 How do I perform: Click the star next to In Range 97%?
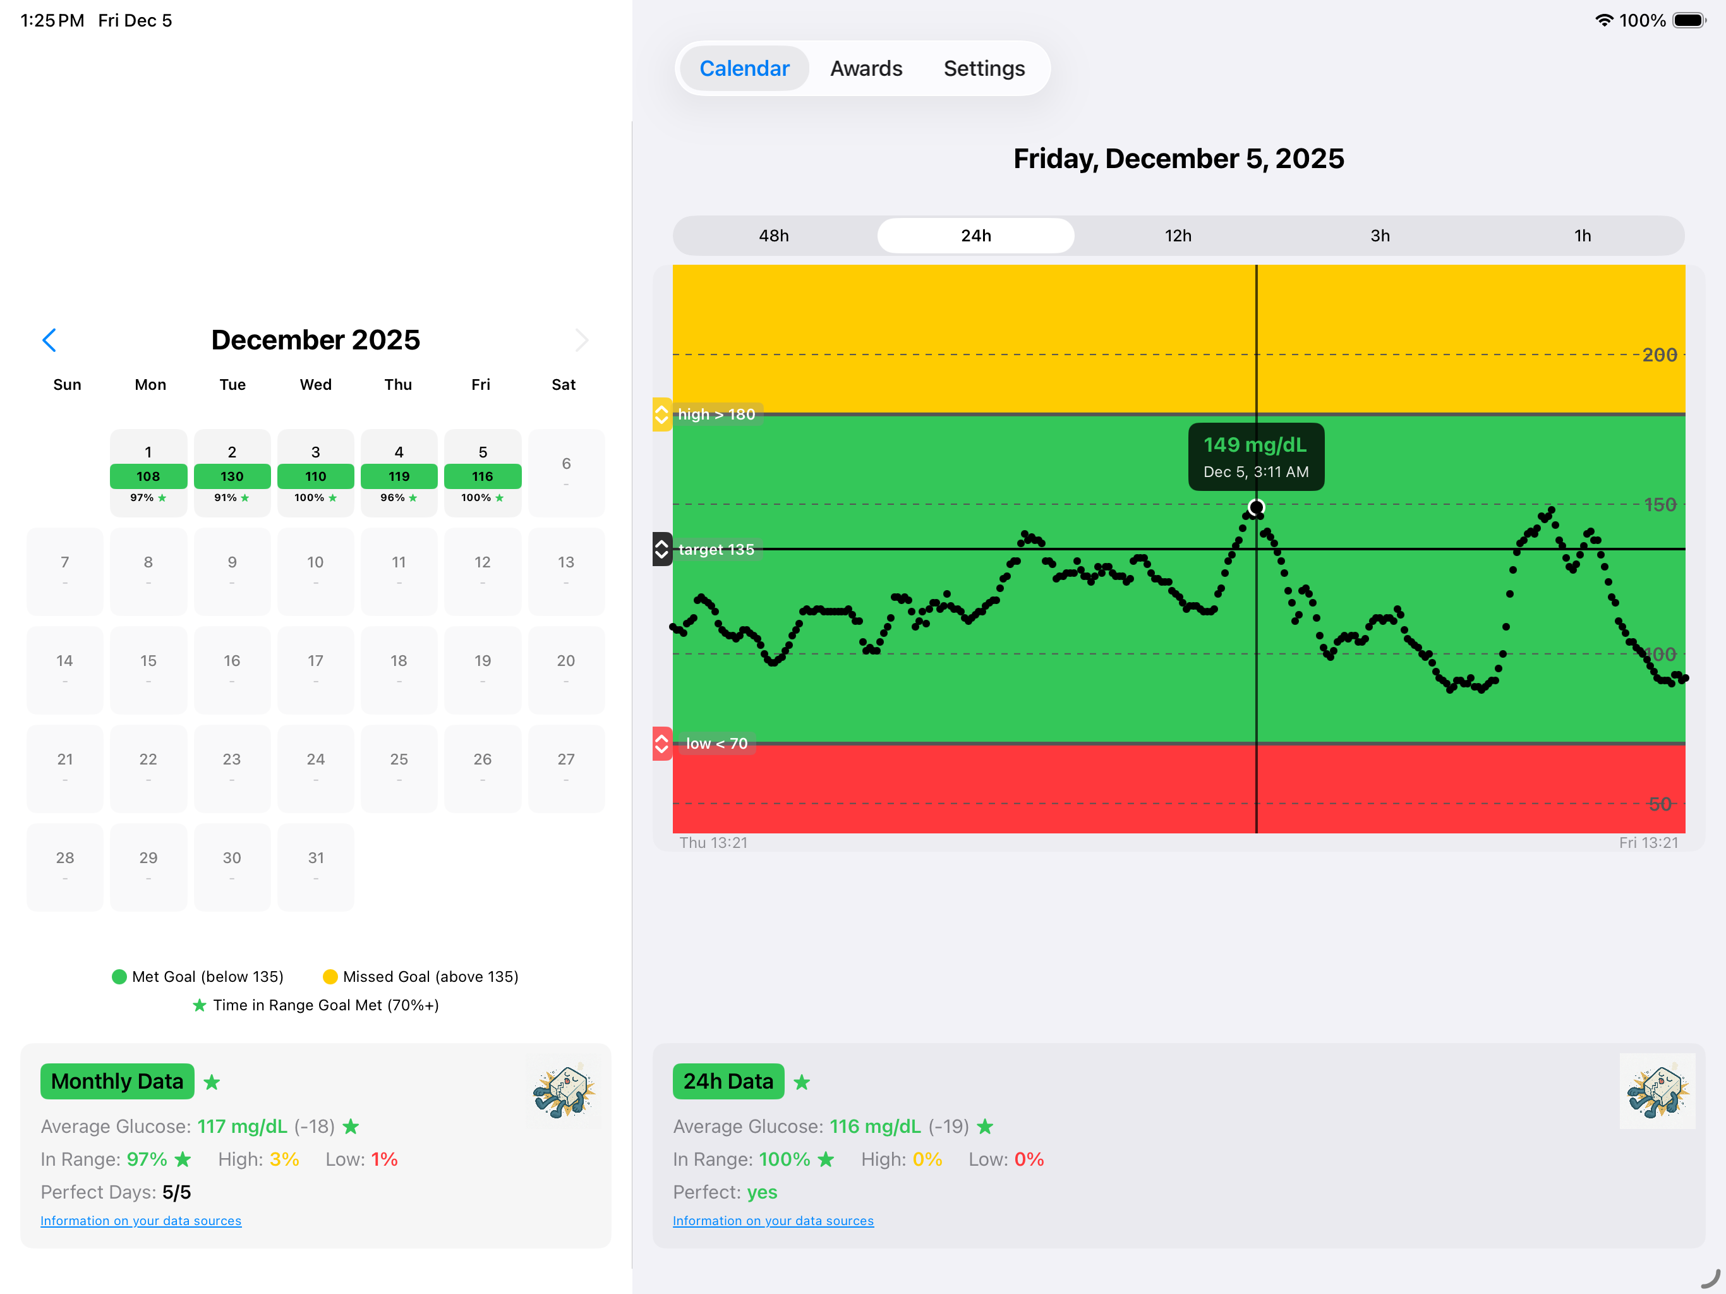183,1159
